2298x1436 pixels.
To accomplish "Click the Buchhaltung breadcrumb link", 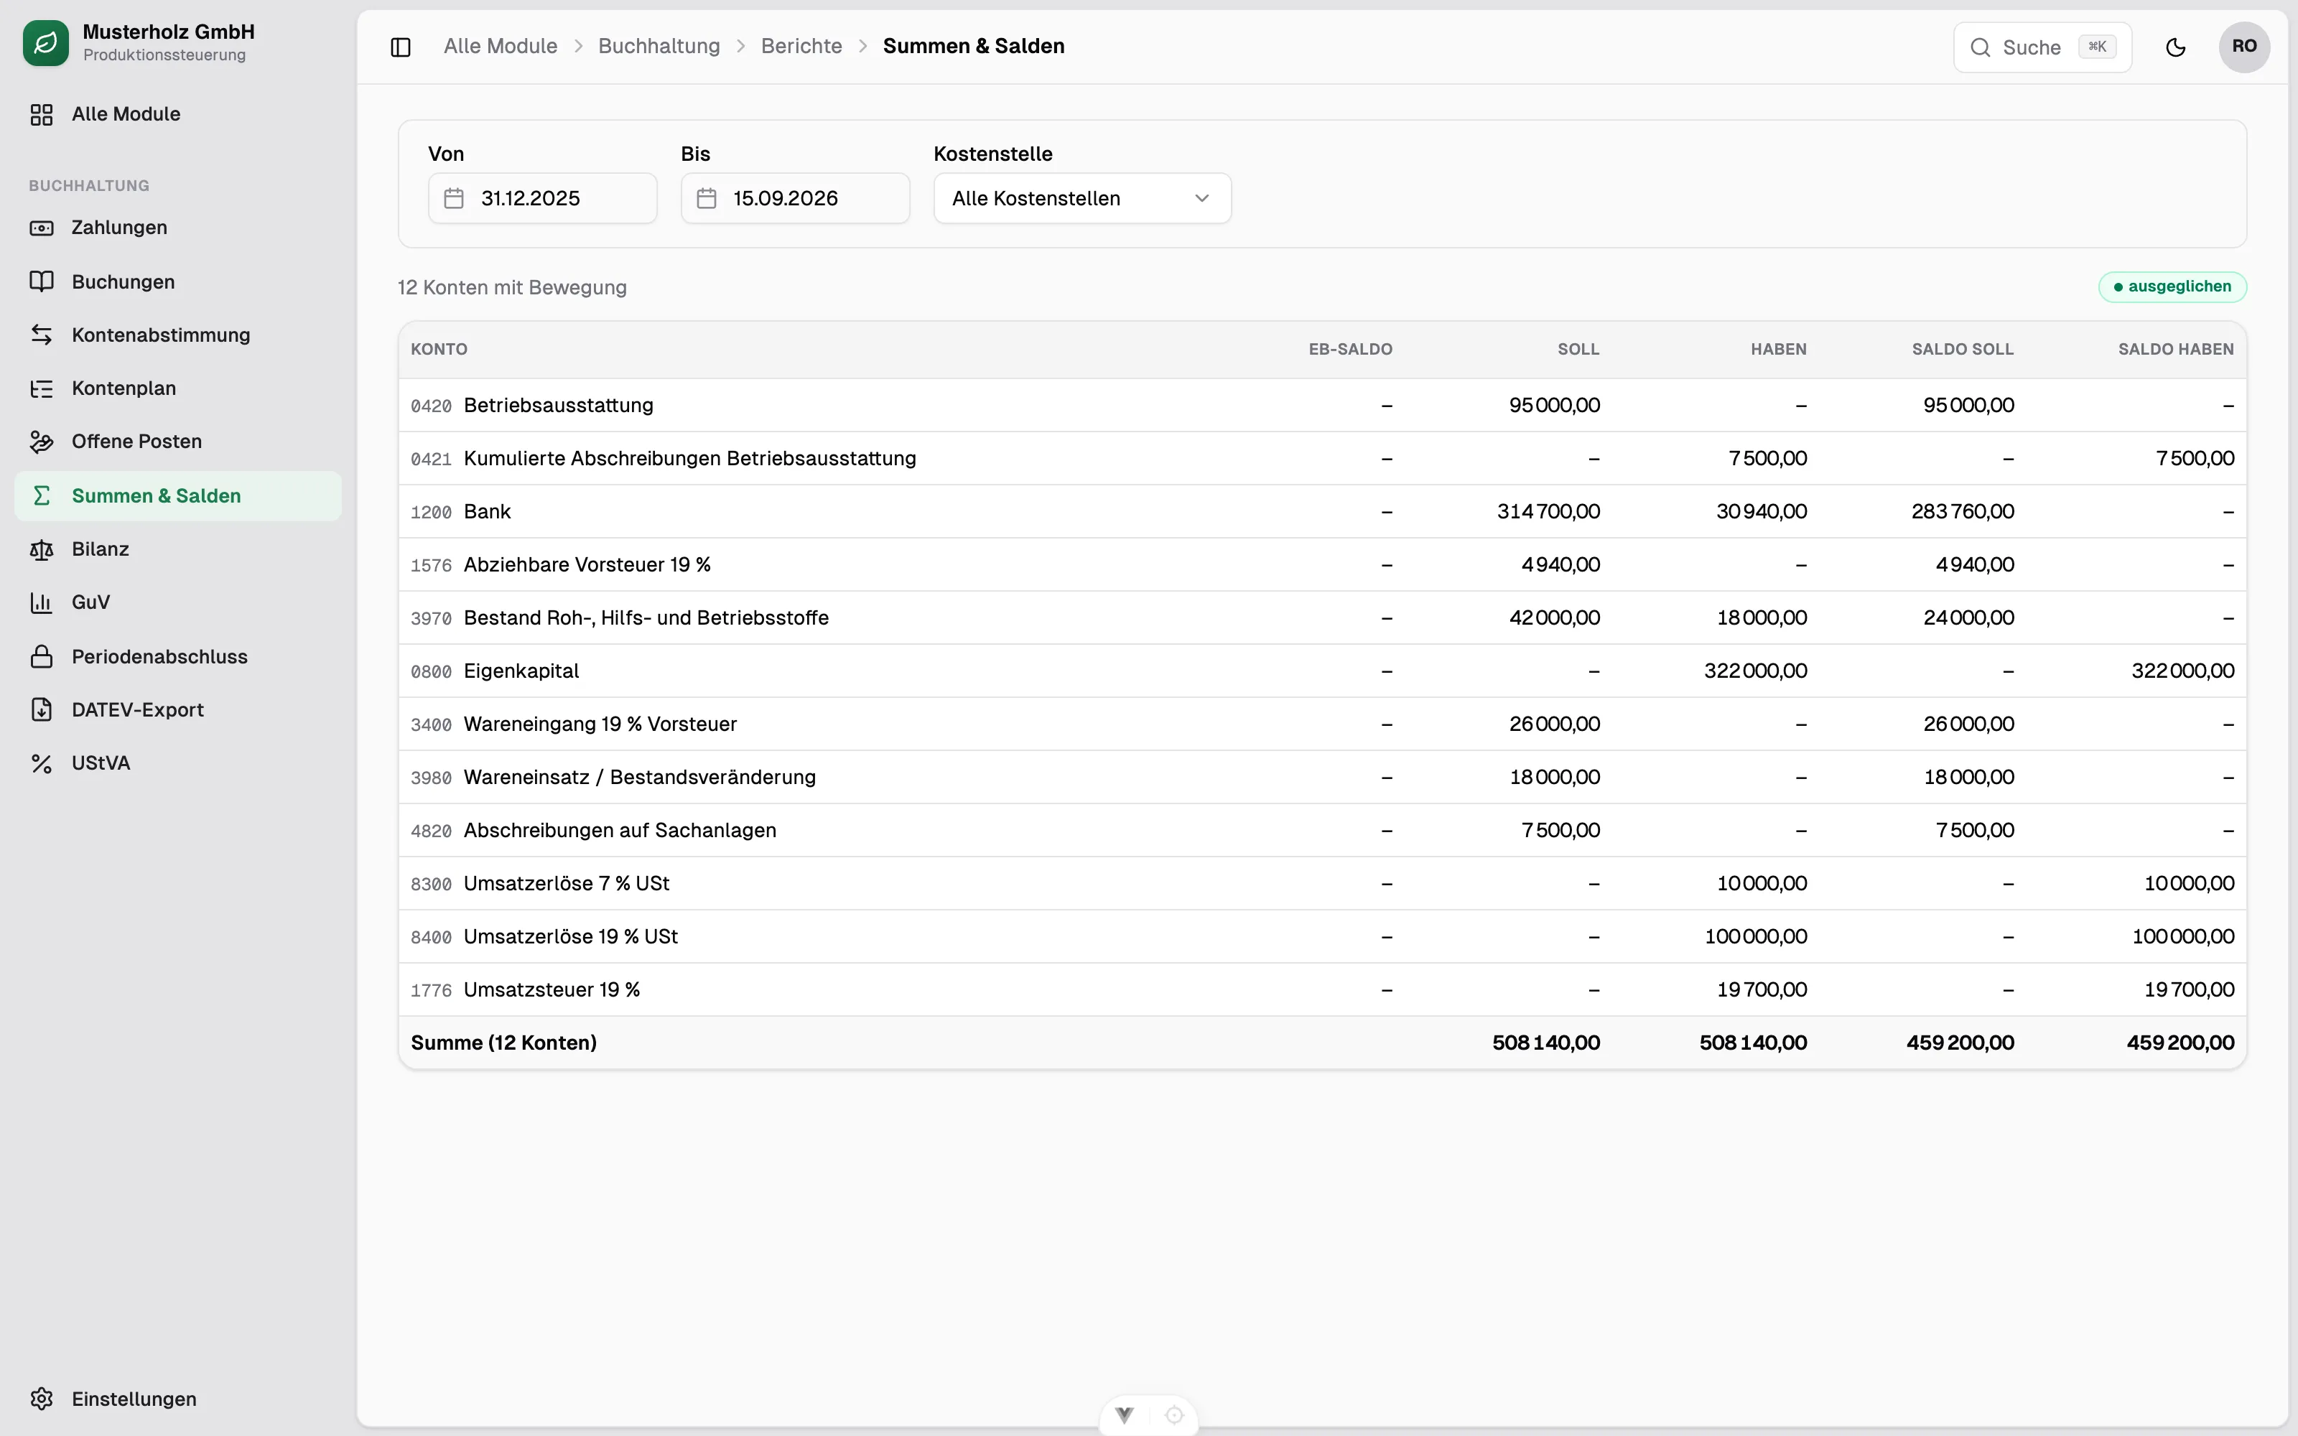I will (x=659, y=47).
